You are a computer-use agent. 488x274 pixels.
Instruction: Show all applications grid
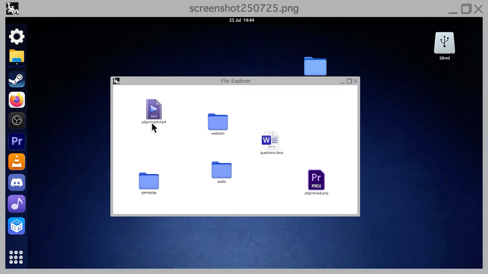pyautogui.click(x=16, y=257)
